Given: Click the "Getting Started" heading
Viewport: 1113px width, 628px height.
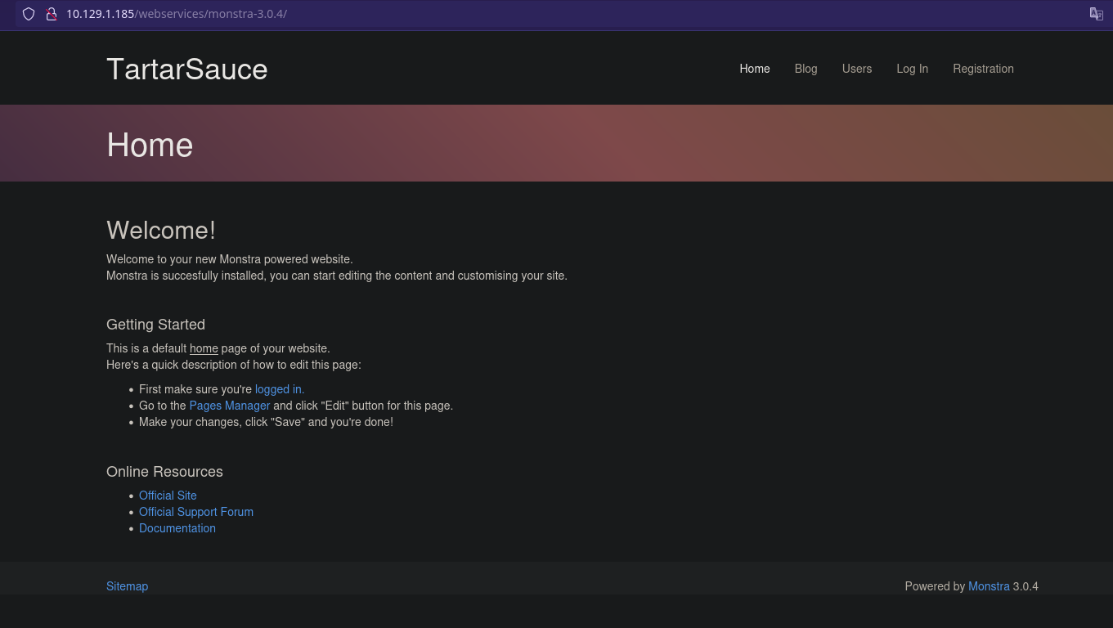Looking at the screenshot, I should point(155,325).
